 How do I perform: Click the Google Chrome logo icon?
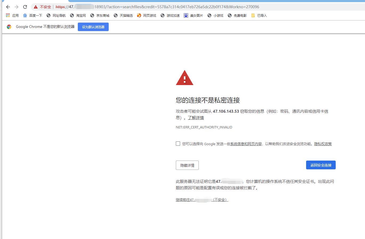pyautogui.click(x=9, y=27)
